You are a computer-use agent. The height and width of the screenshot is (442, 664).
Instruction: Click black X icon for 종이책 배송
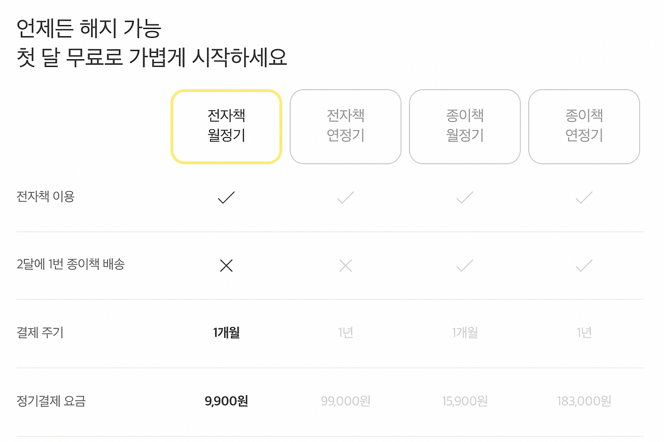[226, 266]
